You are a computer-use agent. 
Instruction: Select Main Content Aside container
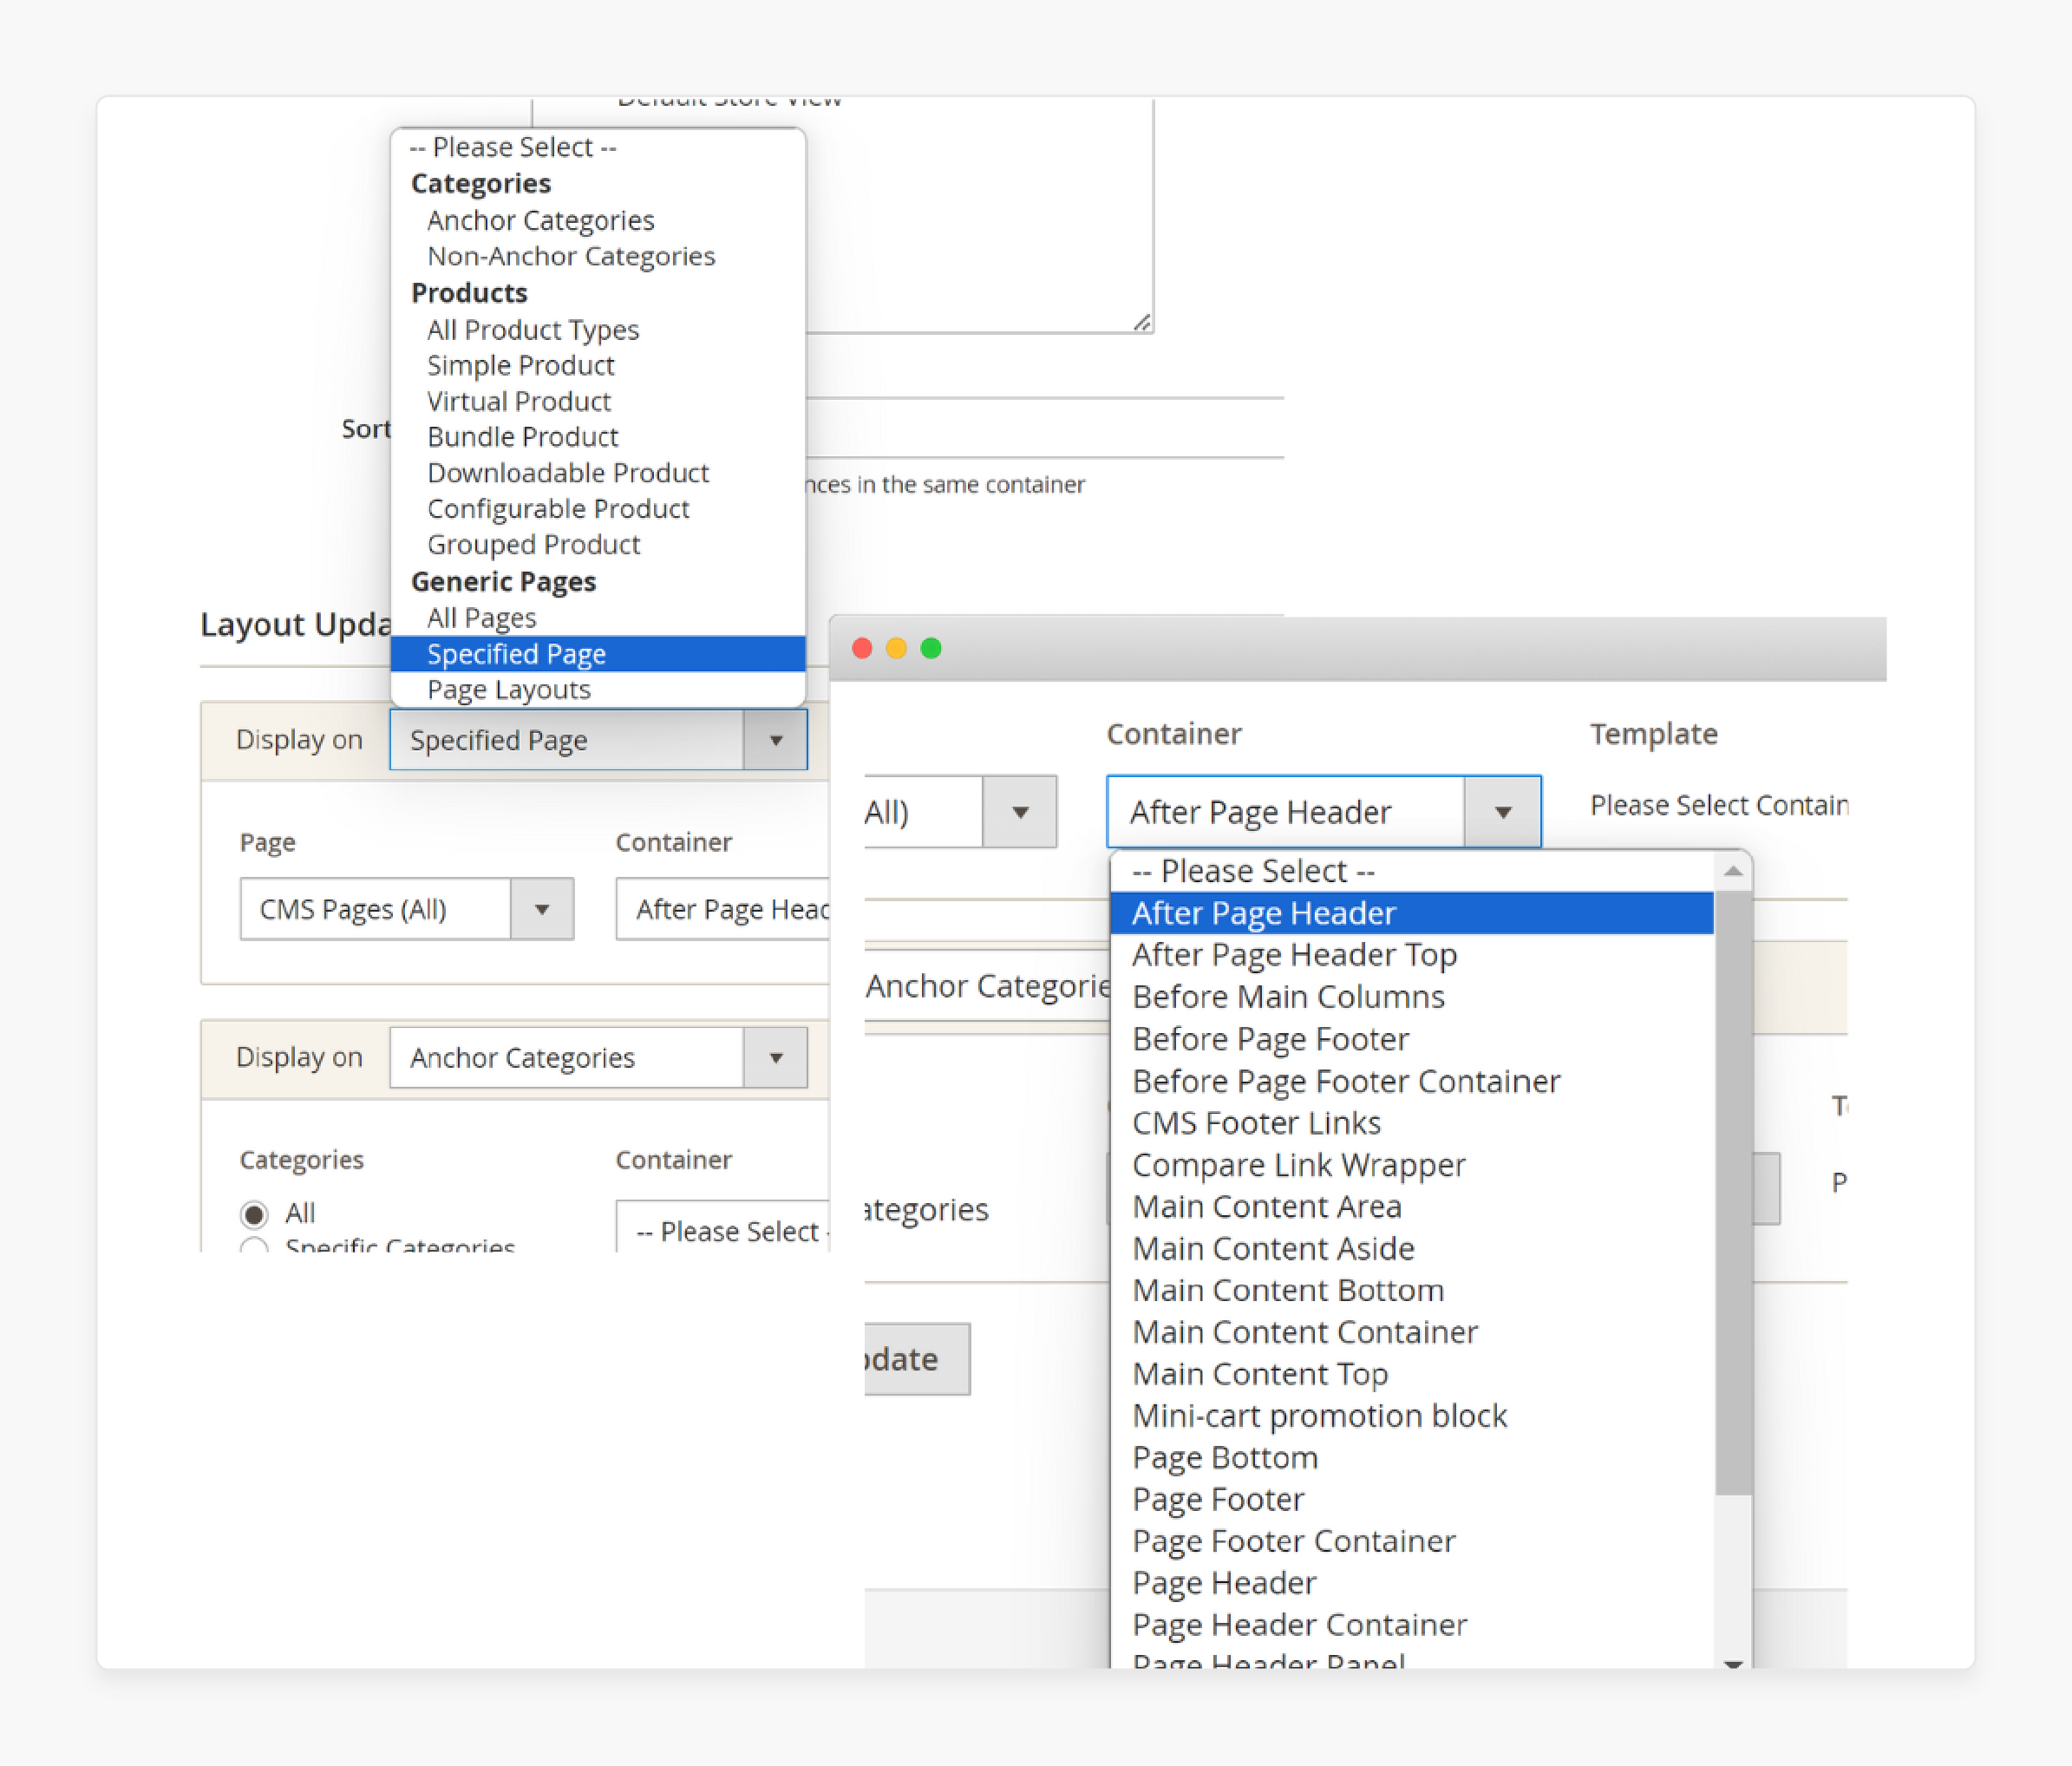[1412, 1248]
